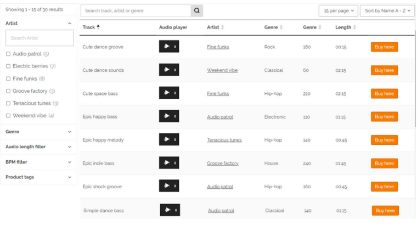Check the Fine funks artist filter
This screenshot has height=225, width=417.
[x=8, y=78]
